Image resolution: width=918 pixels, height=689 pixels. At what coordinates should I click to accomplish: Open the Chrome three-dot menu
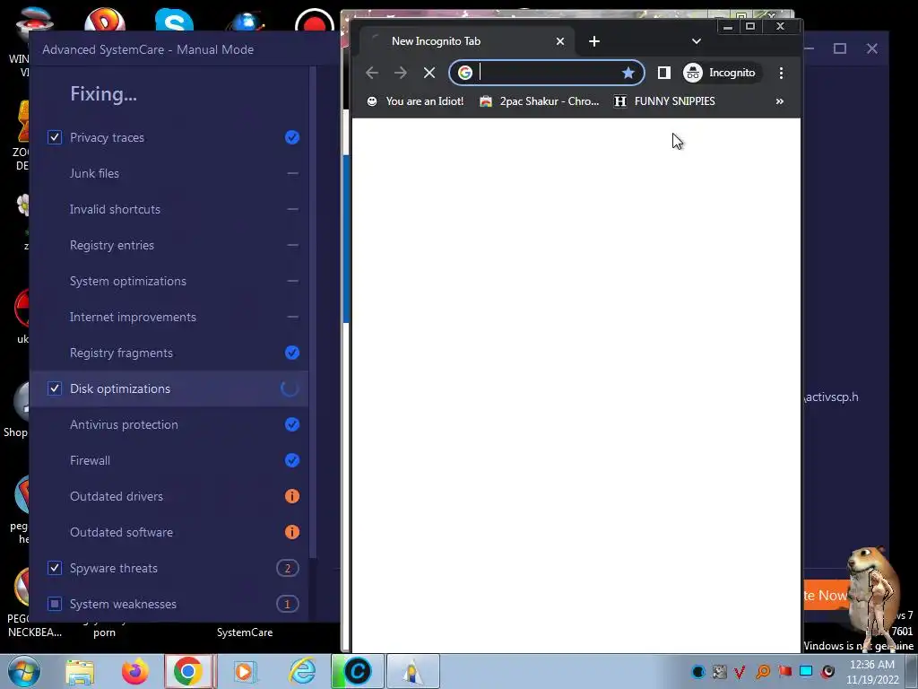coord(781,73)
